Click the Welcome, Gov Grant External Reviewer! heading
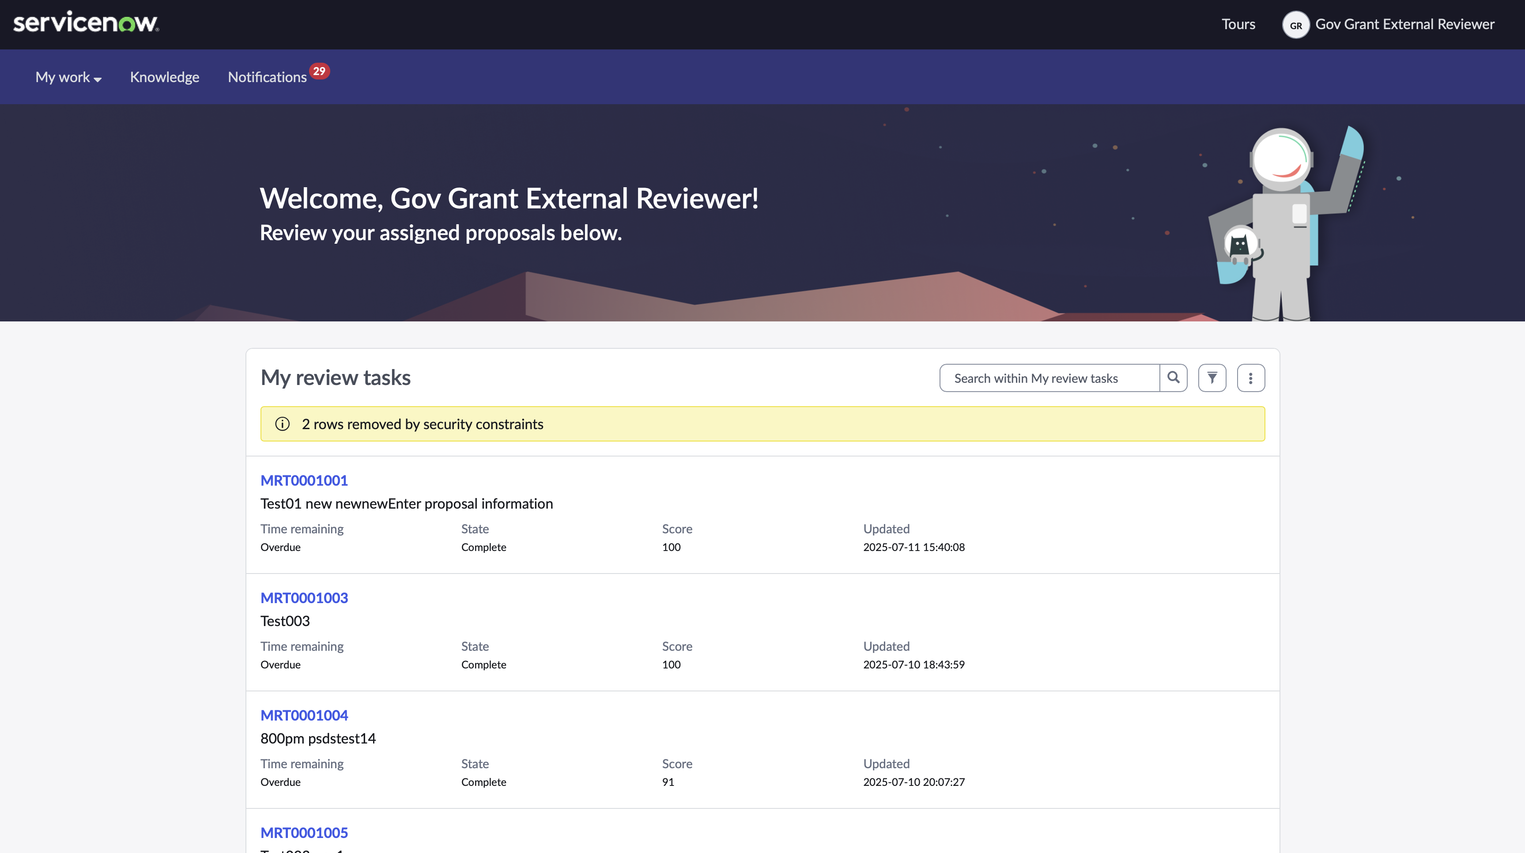Image resolution: width=1525 pixels, height=853 pixels. pyautogui.click(x=509, y=198)
